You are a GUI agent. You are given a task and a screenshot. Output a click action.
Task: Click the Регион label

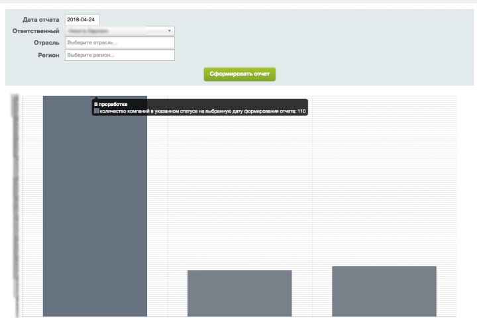[x=48, y=56]
